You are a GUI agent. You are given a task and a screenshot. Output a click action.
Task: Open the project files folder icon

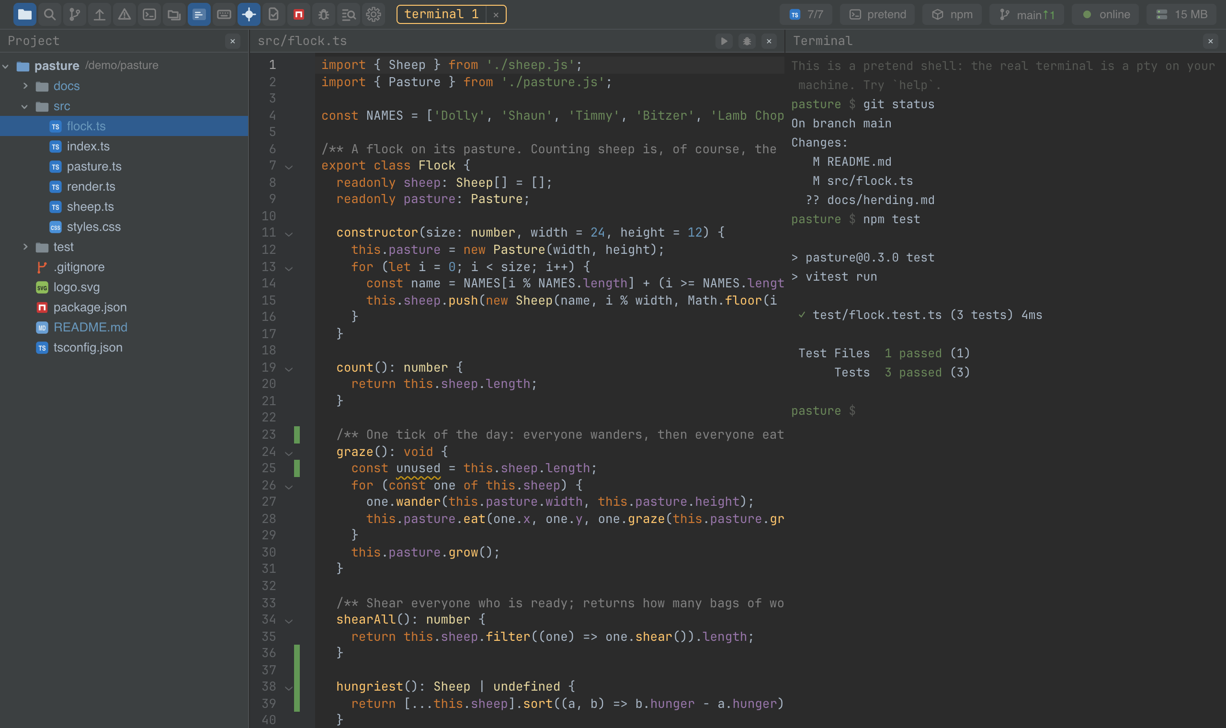pos(24,14)
